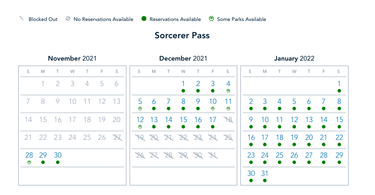Select November 29 on the calendar
The image size is (375, 195).
coord(43,155)
